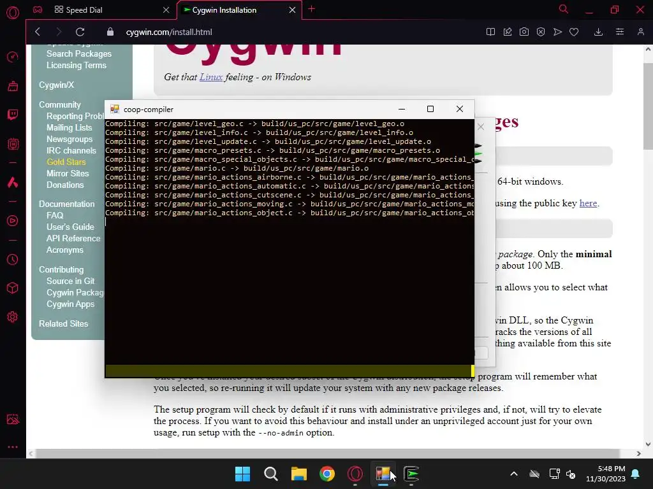653x489 pixels.
Task: Open the profile account icon
Action: click(x=640, y=32)
